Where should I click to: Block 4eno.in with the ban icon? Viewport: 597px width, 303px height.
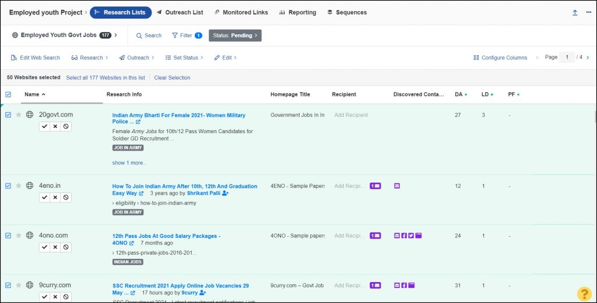point(66,197)
